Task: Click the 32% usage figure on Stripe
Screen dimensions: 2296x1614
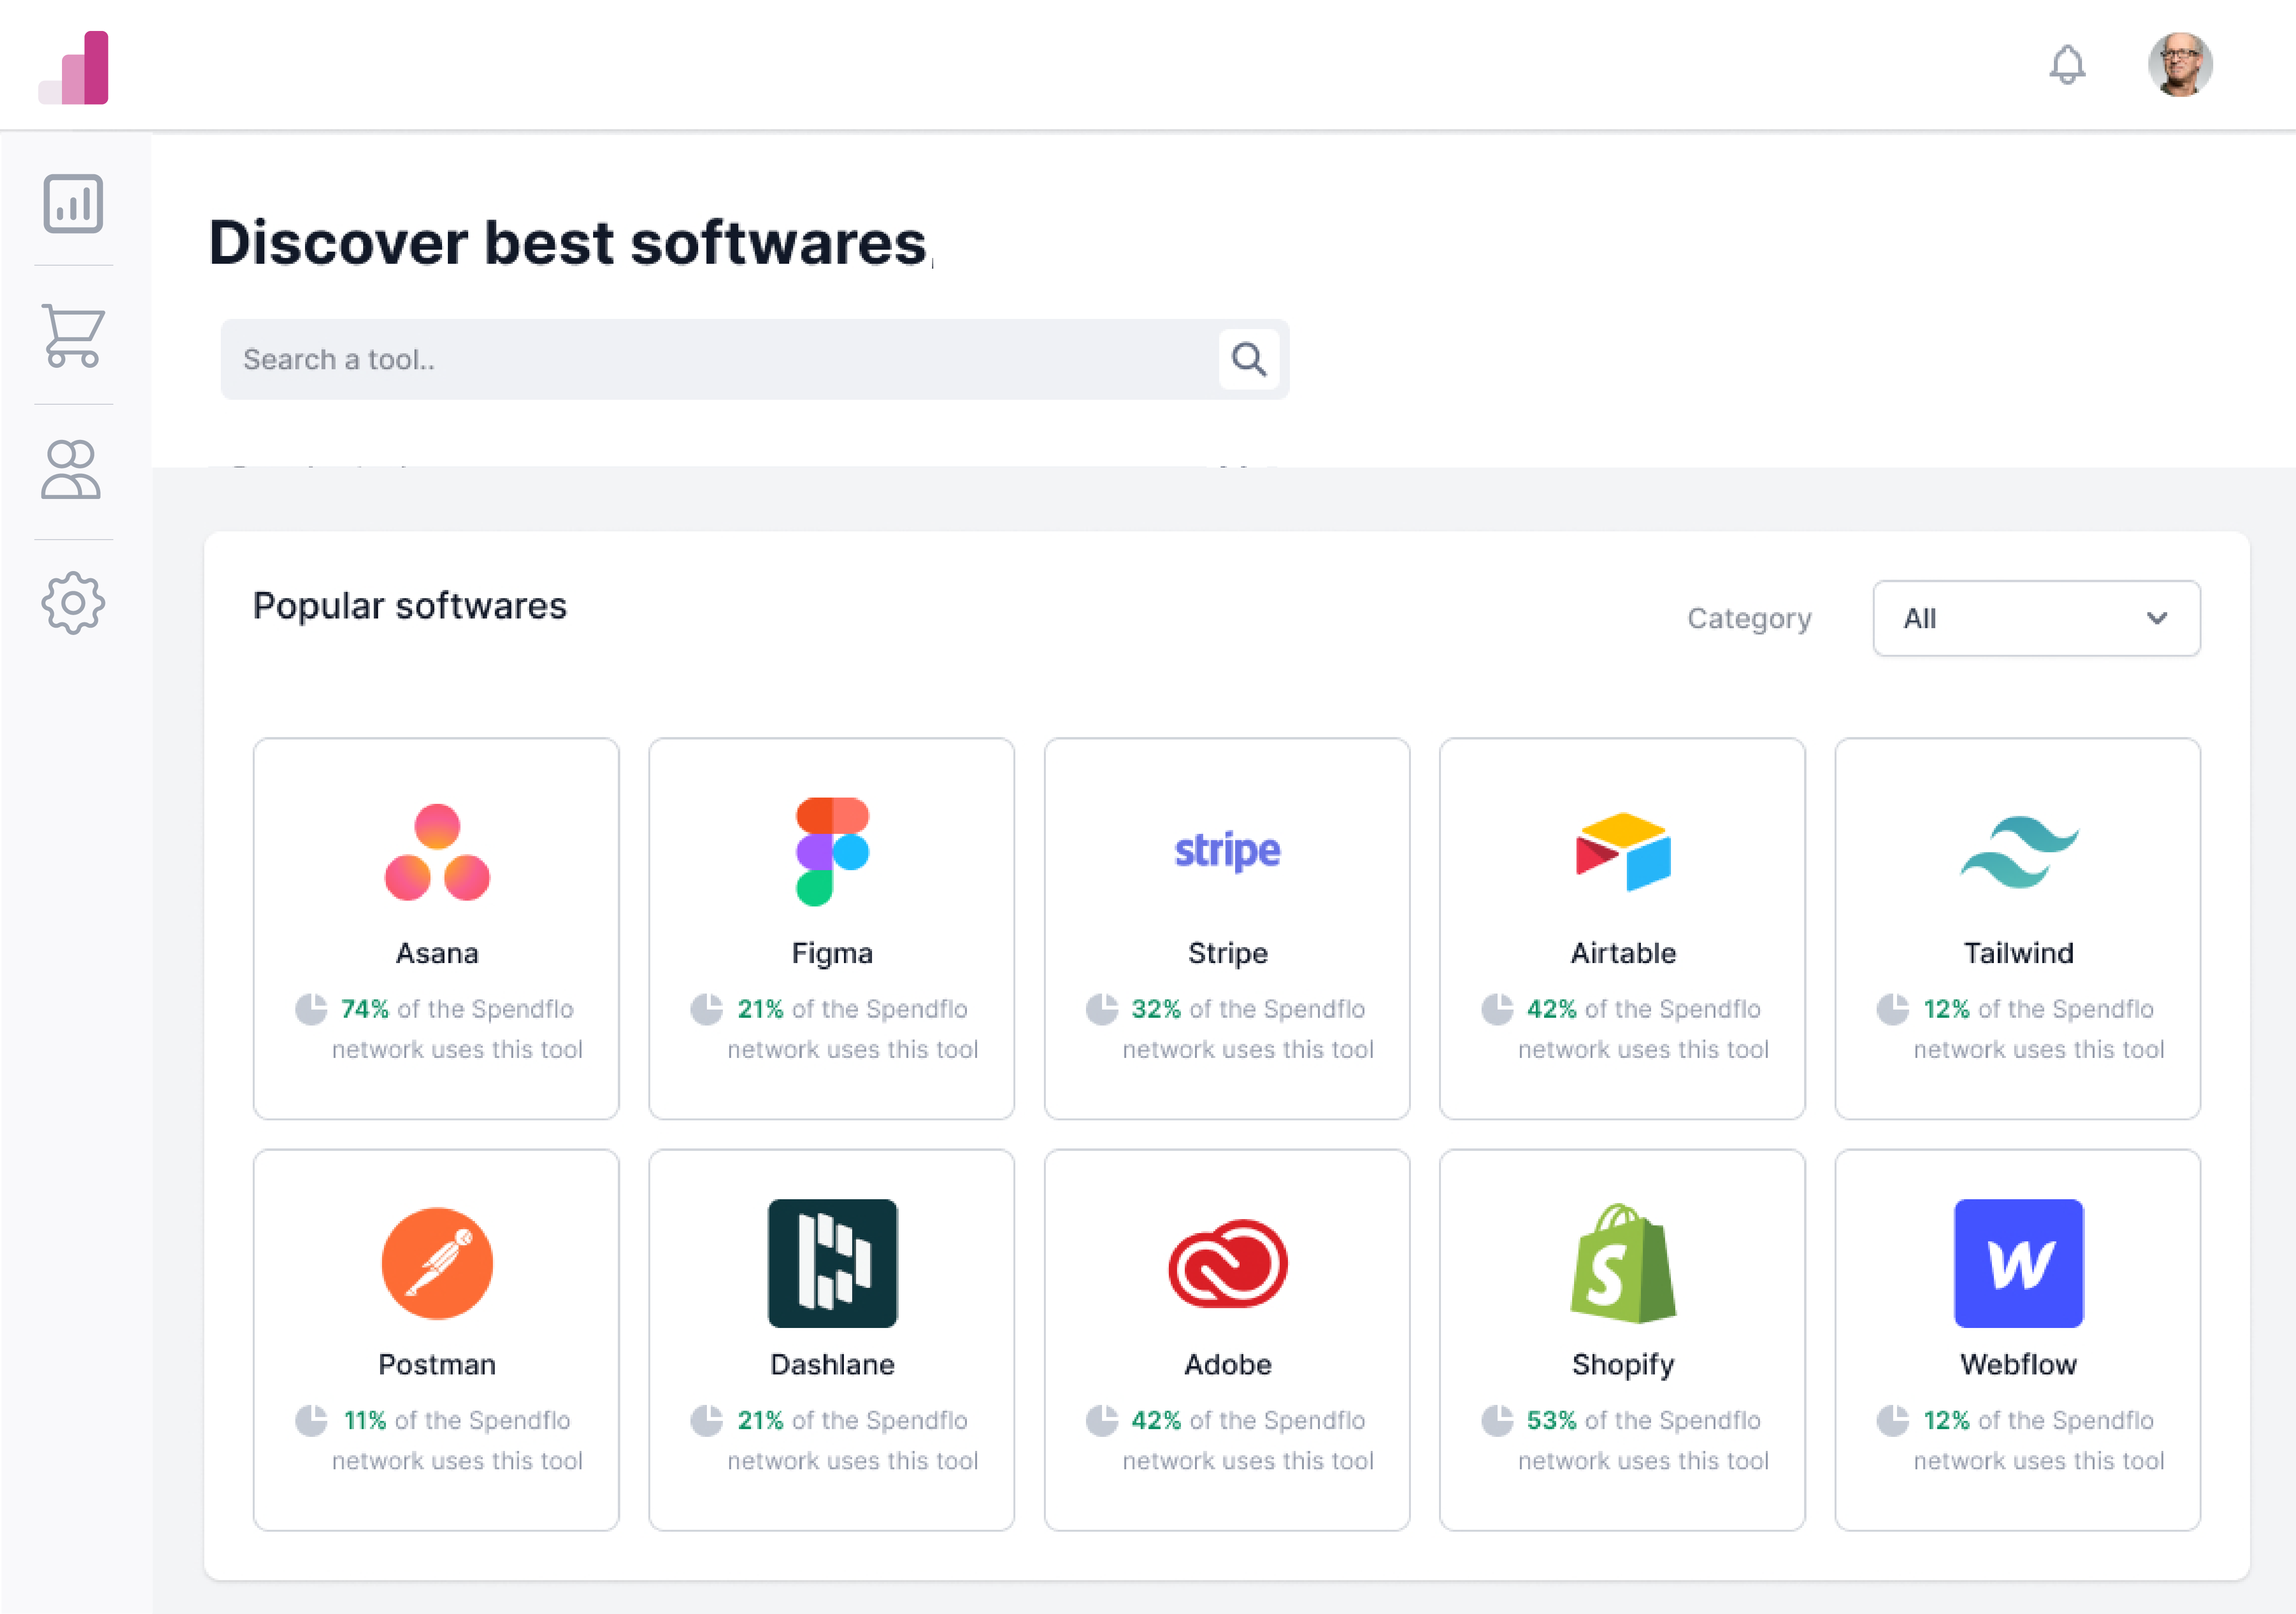Action: point(1156,1010)
